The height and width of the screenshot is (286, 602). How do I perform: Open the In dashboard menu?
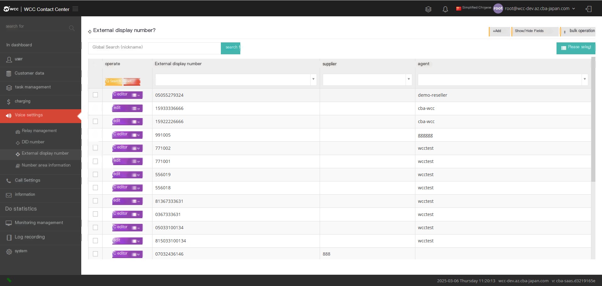pos(40,45)
